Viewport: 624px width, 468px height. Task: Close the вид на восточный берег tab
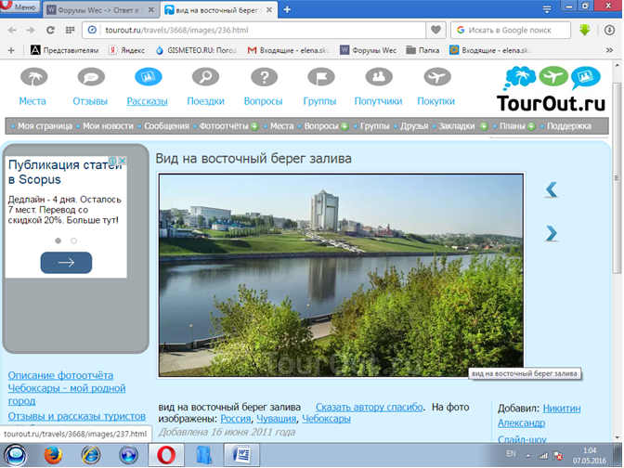tap(269, 10)
